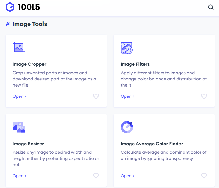Open the search magnifier icon
This screenshot has width=219, height=188.
point(211,8)
